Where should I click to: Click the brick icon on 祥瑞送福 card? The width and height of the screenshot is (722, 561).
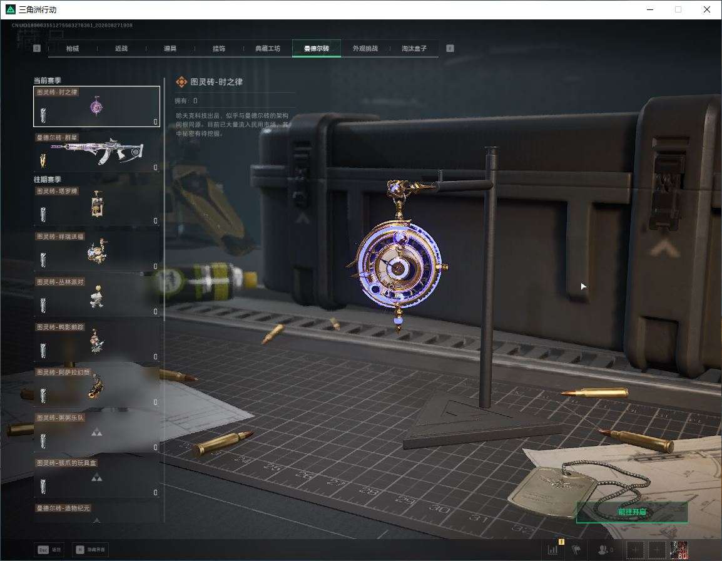click(43, 260)
